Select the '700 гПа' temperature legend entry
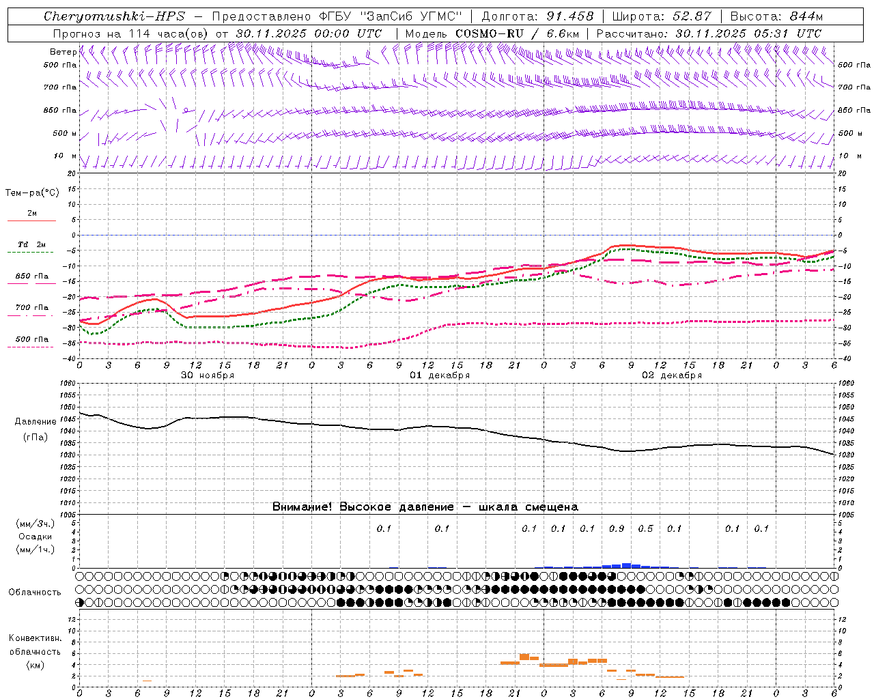The height and width of the screenshot is (699, 874). click(32, 307)
